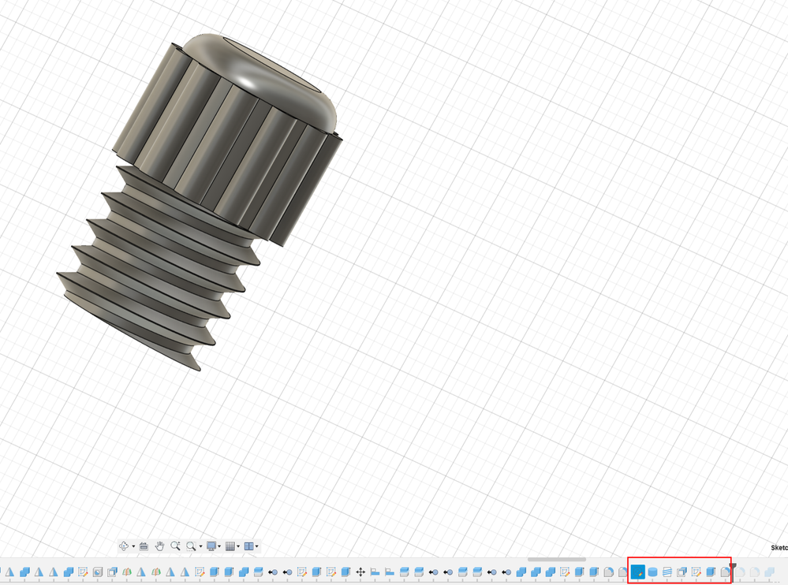Click the timeline rollback marker
This screenshot has height=585, width=788.
point(734,572)
